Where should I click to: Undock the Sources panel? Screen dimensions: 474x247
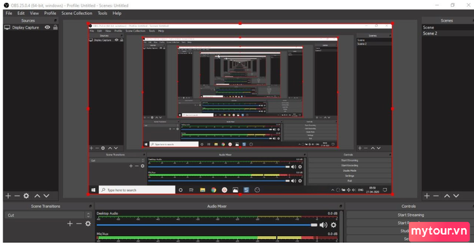(56, 20)
